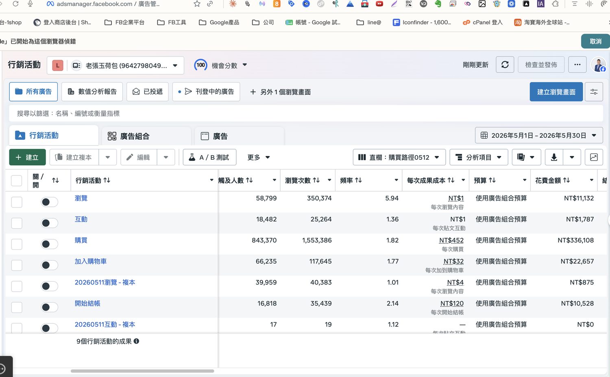
Task: Check the 購買 campaign row checkbox
Action: 17,244
